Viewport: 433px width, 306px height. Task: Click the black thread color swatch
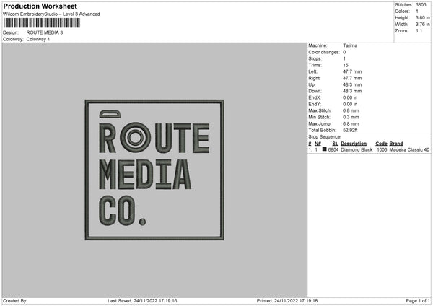tap(325, 149)
